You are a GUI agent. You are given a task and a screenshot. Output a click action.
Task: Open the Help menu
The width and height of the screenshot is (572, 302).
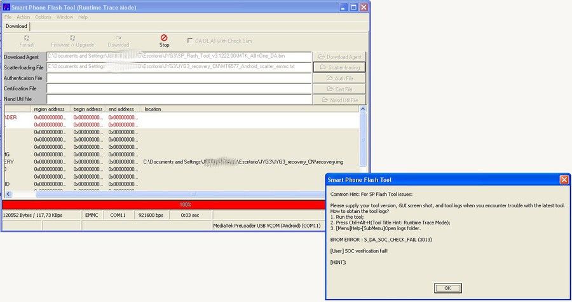pyautogui.click(x=83, y=17)
